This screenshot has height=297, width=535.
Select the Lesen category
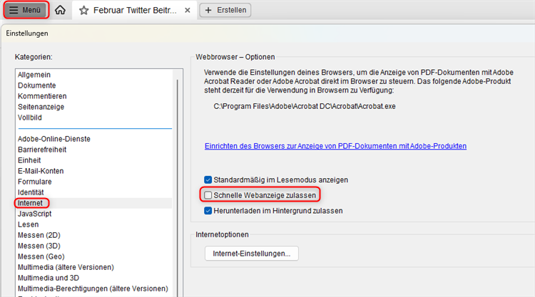pos(28,224)
